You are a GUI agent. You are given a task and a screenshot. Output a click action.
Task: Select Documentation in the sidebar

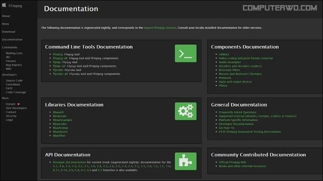click(x=12, y=39)
